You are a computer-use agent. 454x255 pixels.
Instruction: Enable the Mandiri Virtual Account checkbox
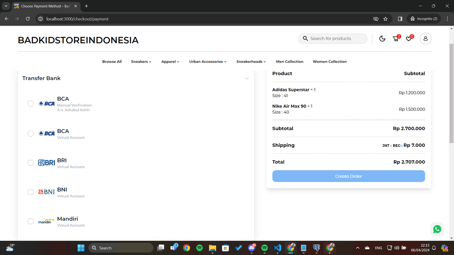31,221
